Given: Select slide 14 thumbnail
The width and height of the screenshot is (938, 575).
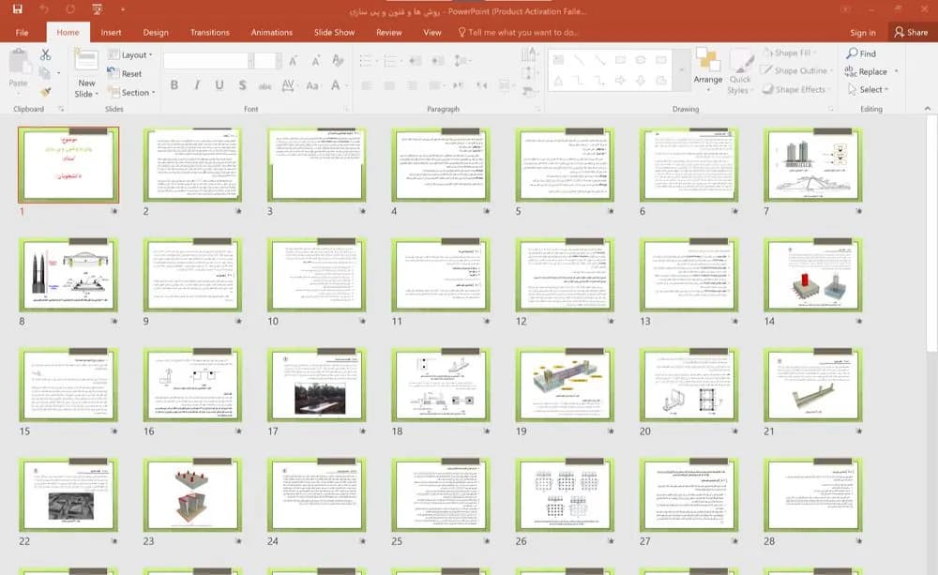Looking at the screenshot, I should tap(813, 275).
